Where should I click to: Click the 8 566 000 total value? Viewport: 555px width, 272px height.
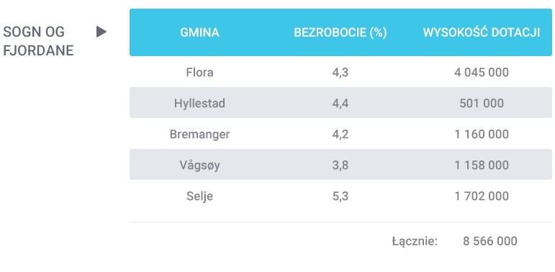tap(490, 241)
